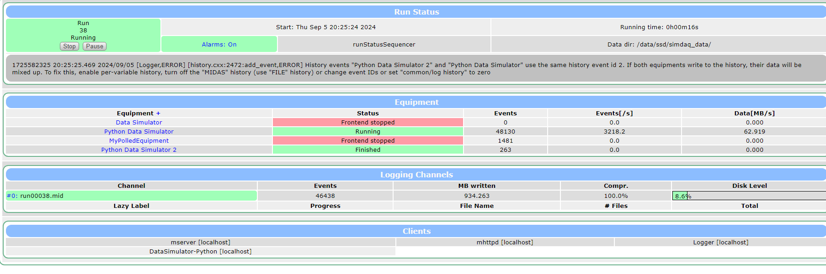
Task: Click the Running time: 0h00m16s text
Action: (659, 27)
